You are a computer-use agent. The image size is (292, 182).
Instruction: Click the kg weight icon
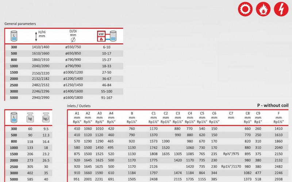(31, 118)
